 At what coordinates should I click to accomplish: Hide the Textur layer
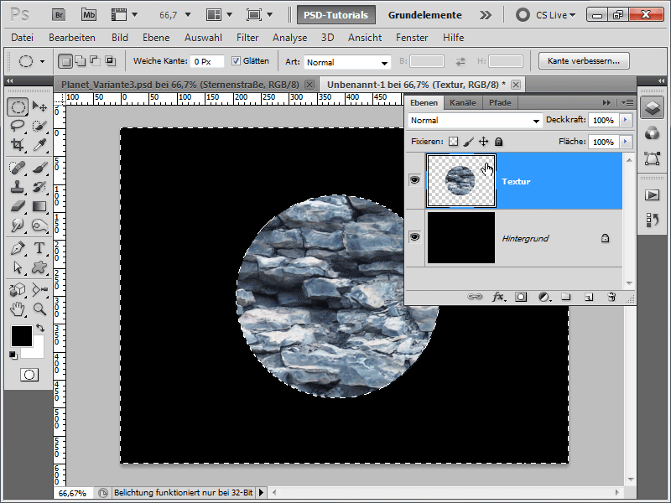[414, 180]
